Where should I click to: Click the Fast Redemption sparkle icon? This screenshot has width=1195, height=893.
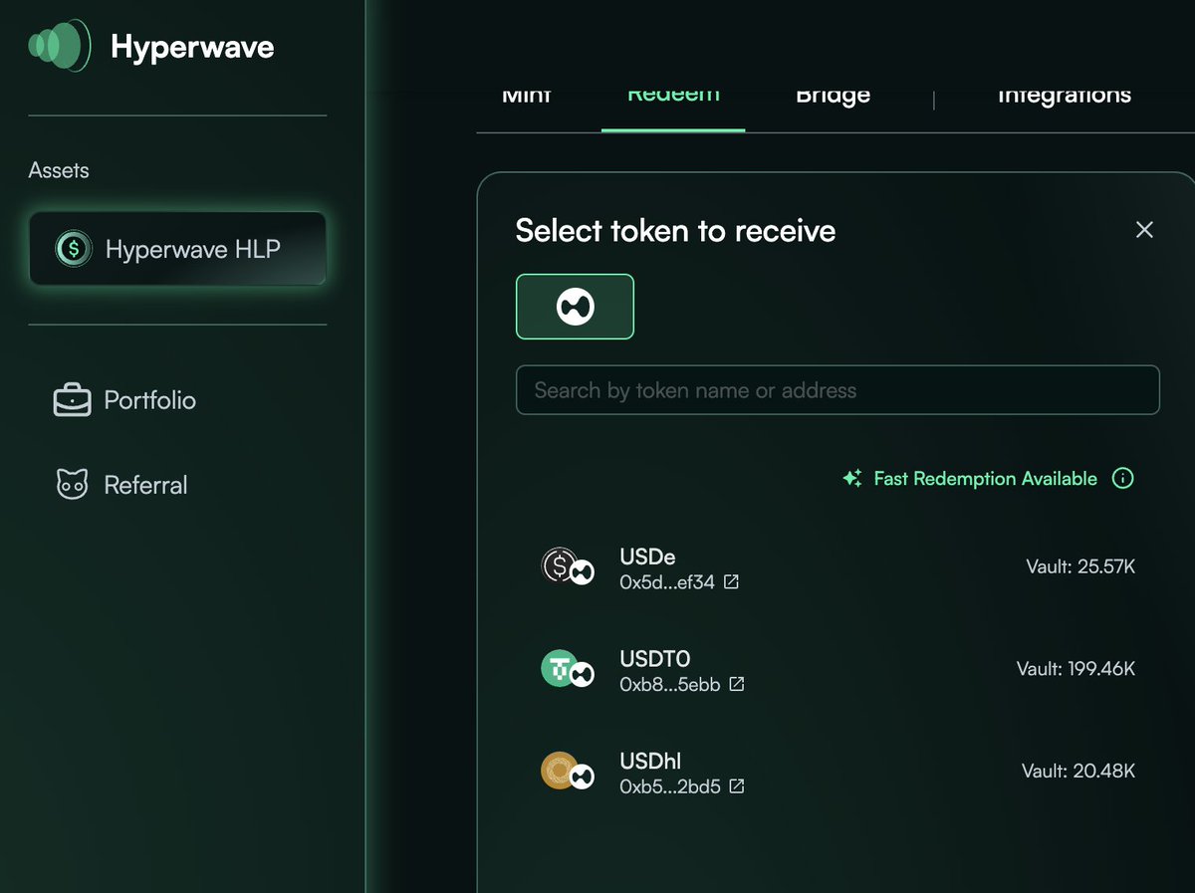coord(851,479)
